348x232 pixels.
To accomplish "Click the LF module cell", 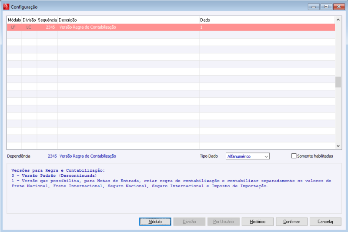I will [x=14, y=27].
